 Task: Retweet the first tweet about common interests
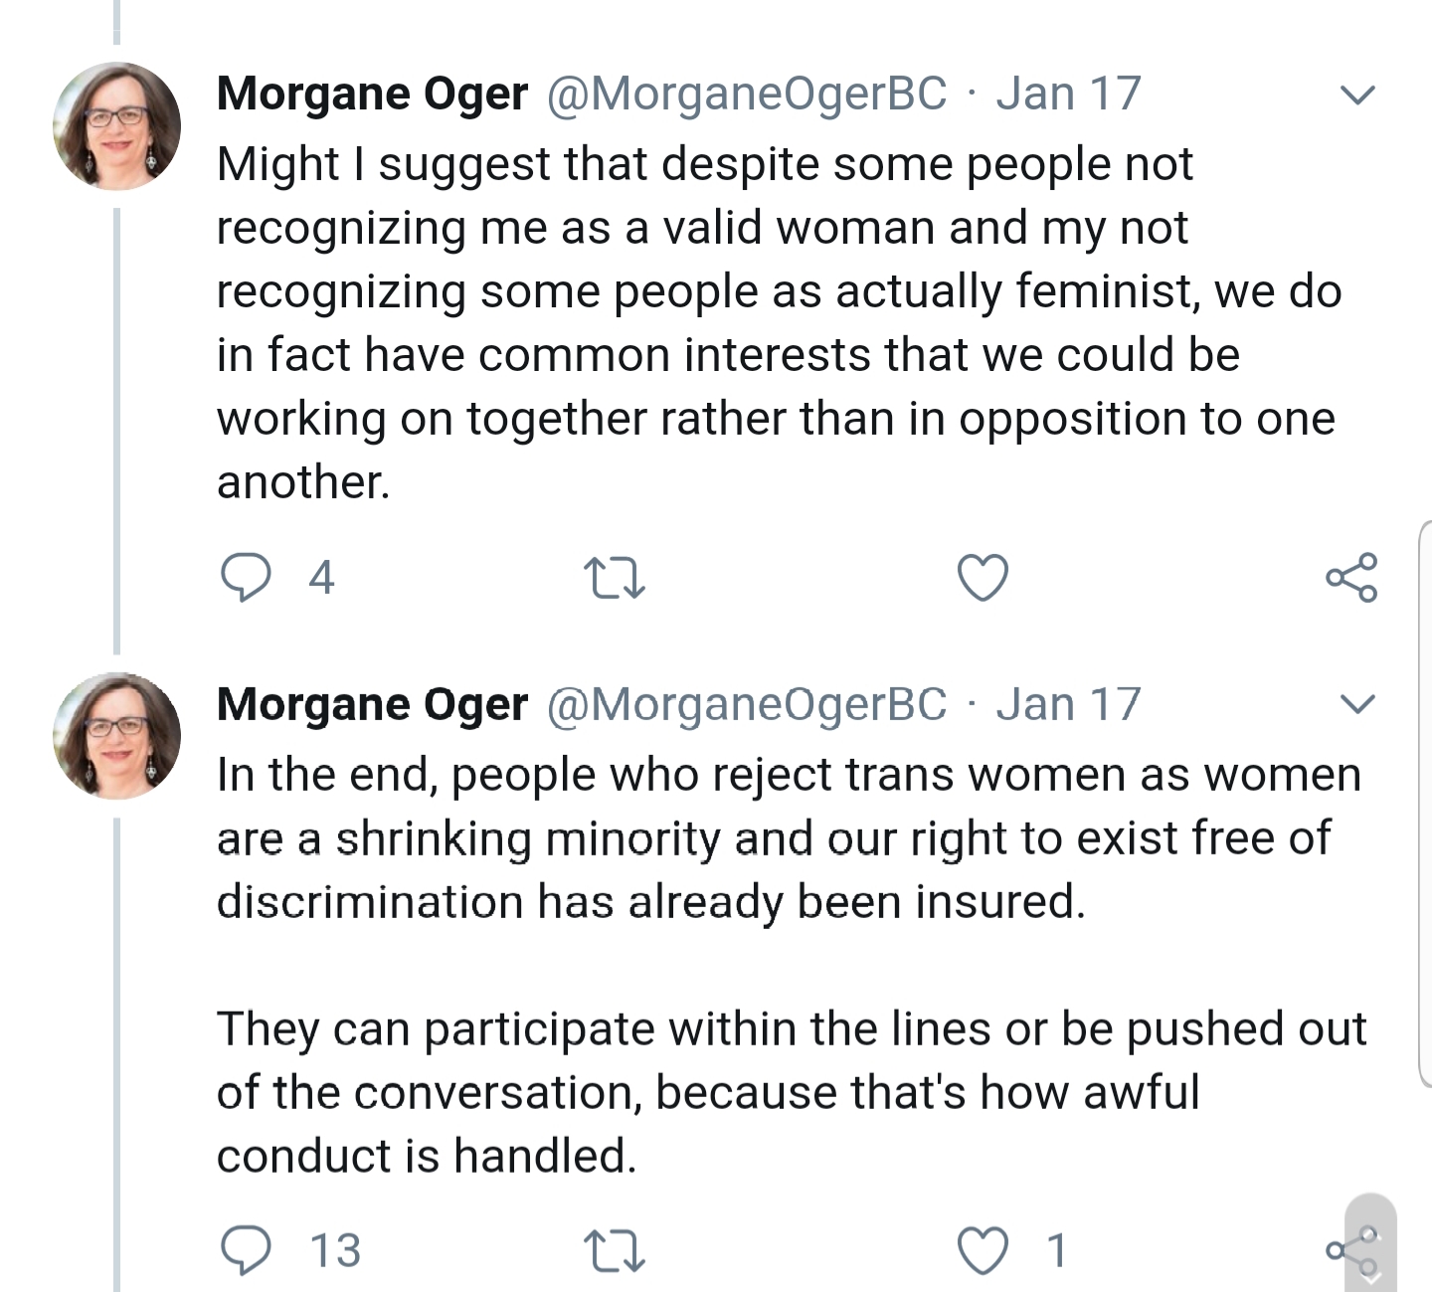coord(615,578)
